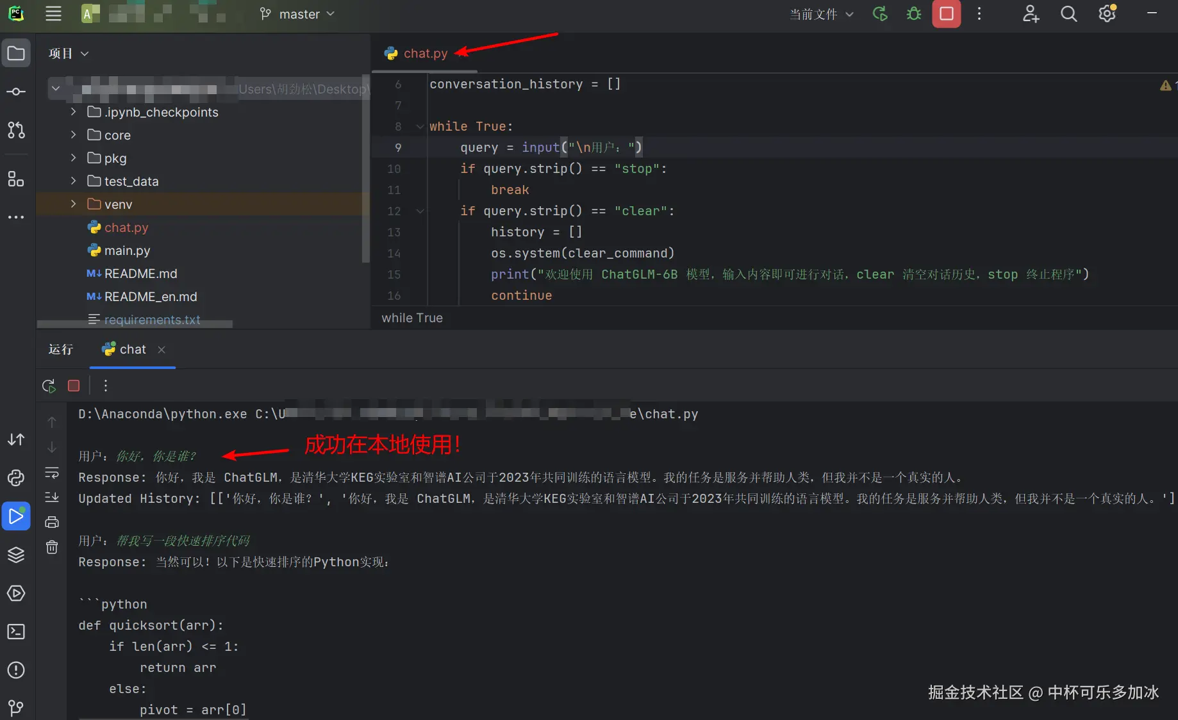Expand the core folder
Viewport: 1178px width, 720px height.
(x=73, y=135)
